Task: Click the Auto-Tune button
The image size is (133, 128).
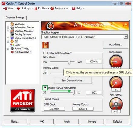Action: (116, 44)
